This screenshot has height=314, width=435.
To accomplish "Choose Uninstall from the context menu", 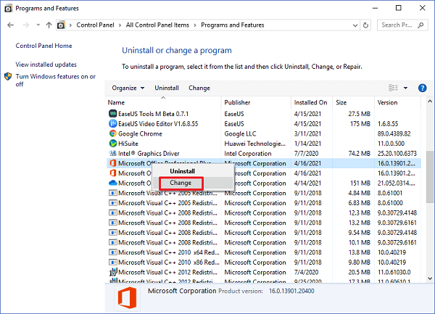I will coord(182,171).
